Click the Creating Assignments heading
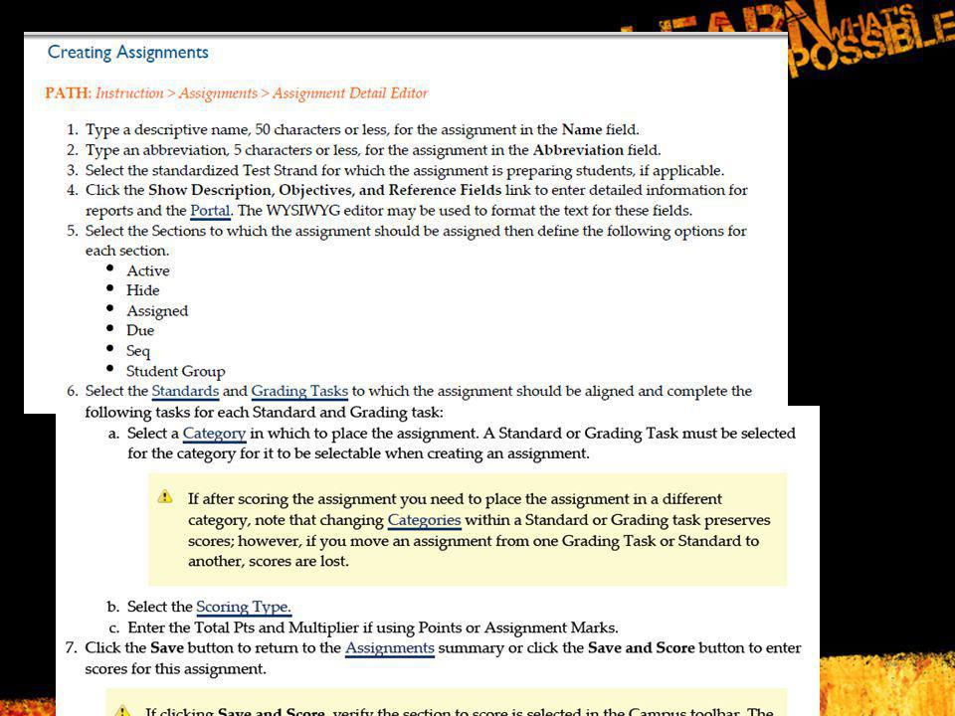The height and width of the screenshot is (716, 955). pyautogui.click(x=128, y=53)
